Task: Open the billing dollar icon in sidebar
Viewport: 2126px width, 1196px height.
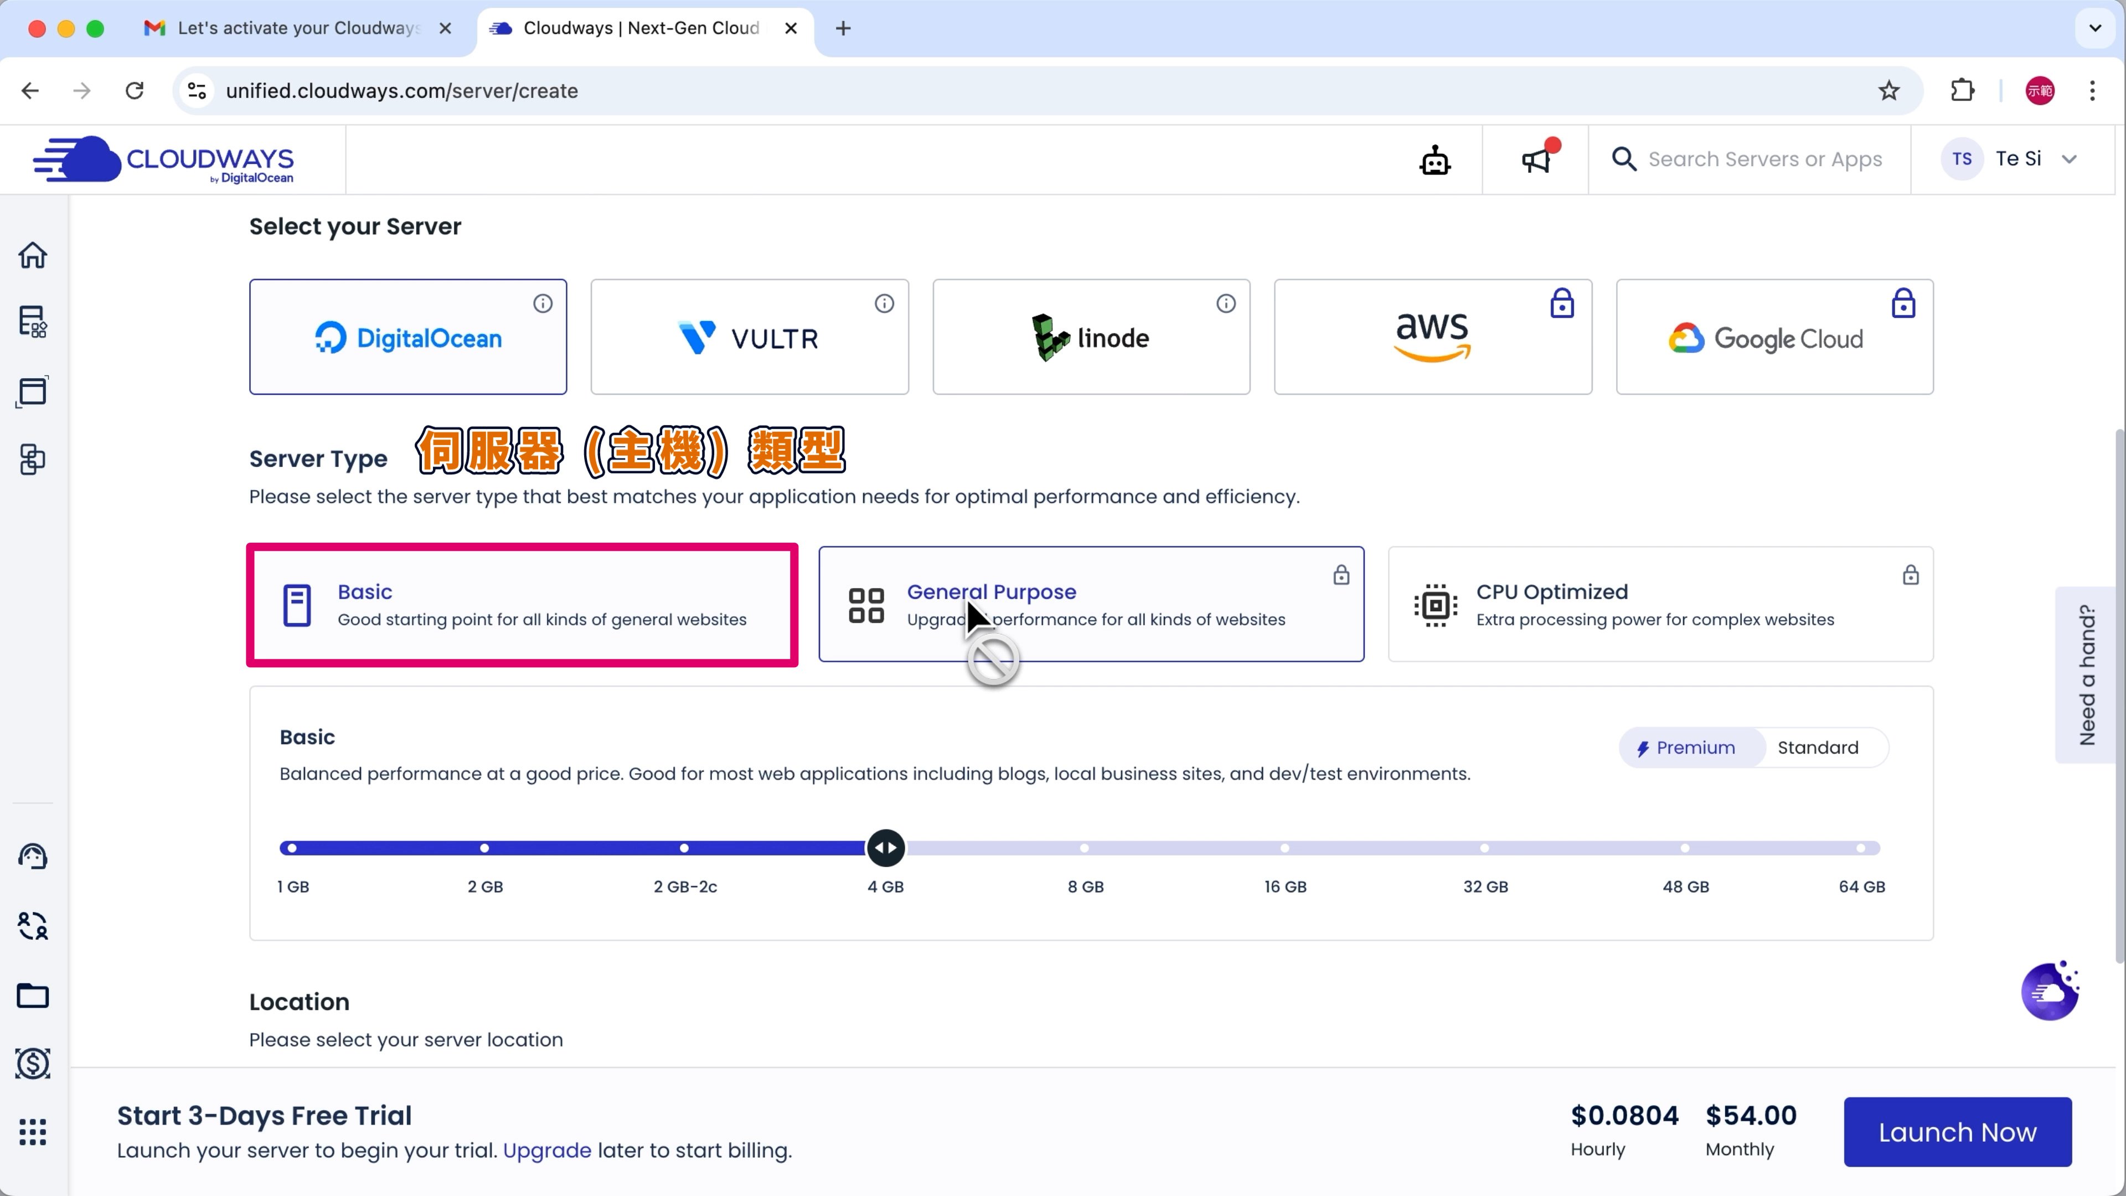Action: tap(33, 1063)
